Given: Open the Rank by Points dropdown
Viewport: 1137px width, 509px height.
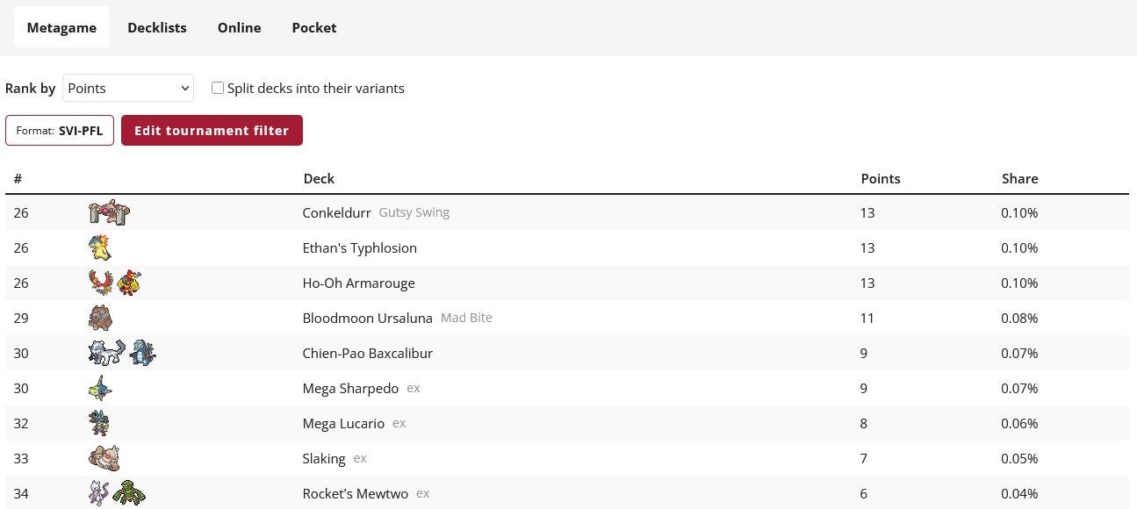Looking at the screenshot, I should 128,88.
